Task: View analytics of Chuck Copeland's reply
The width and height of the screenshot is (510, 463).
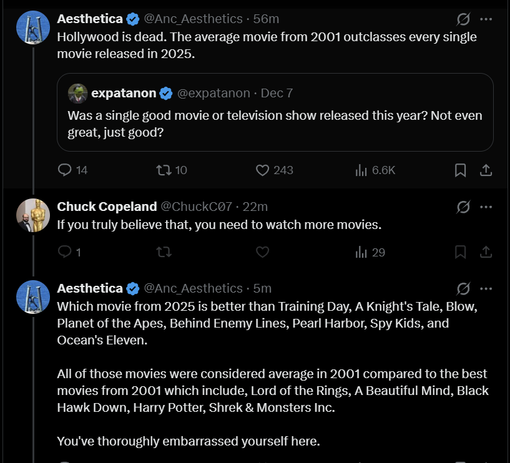Action: click(x=361, y=252)
